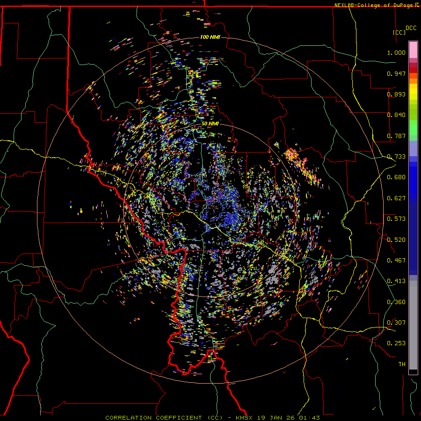Click the 0.467 value on the color scale
This screenshot has width=421, height=421.
(396, 261)
